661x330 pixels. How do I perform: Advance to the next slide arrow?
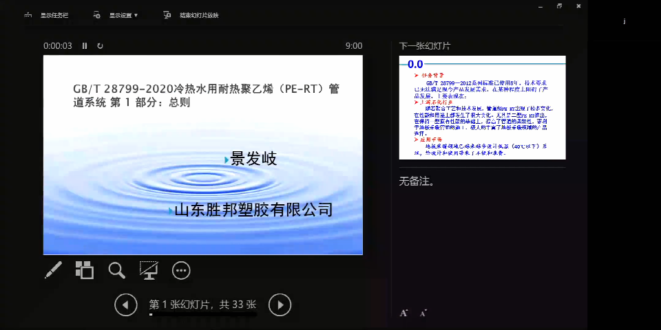280,305
